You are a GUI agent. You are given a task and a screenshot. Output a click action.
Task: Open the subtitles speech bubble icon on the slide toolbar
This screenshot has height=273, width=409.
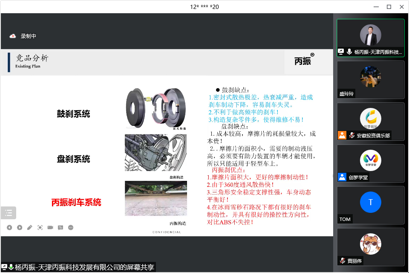(60, 227)
